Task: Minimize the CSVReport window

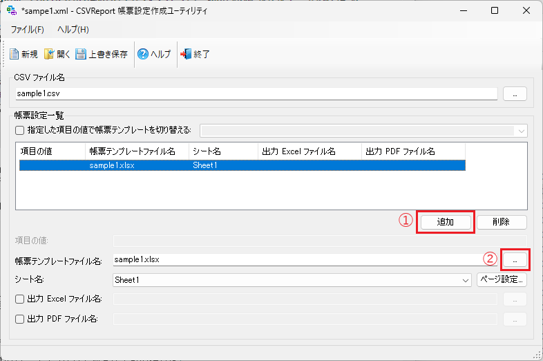Action: pos(464,10)
